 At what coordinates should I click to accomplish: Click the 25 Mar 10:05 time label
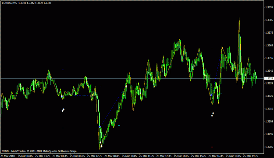[x=129, y=156]
